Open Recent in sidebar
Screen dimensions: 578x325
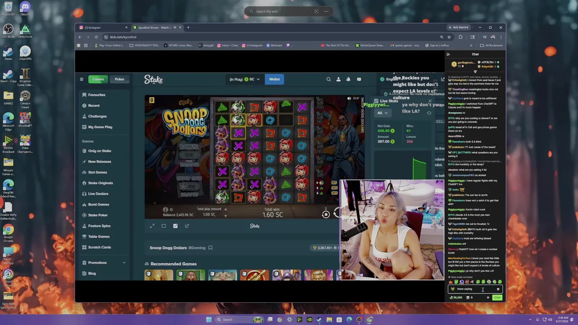tap(93, 106)
